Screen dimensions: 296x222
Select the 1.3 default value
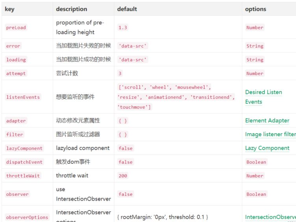pos(123,28)
